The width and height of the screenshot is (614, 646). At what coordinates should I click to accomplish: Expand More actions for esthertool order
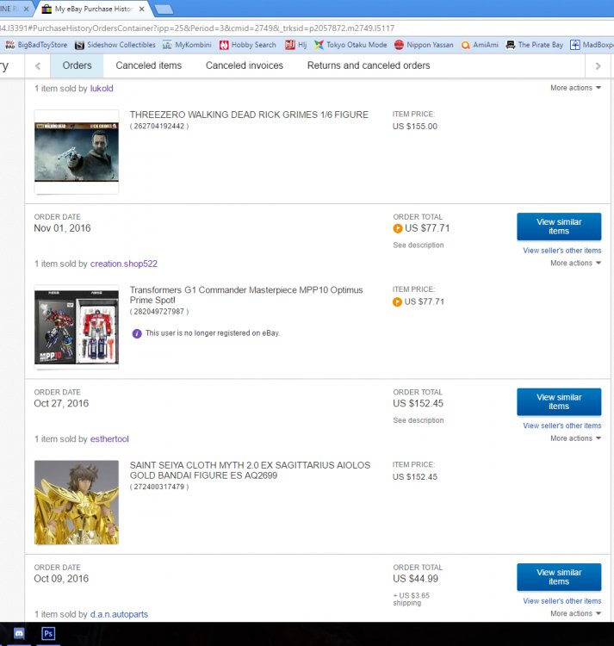coord(576,438)
